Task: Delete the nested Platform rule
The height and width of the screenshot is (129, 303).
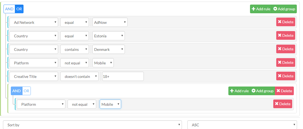Action: click(x=282, y=104)
